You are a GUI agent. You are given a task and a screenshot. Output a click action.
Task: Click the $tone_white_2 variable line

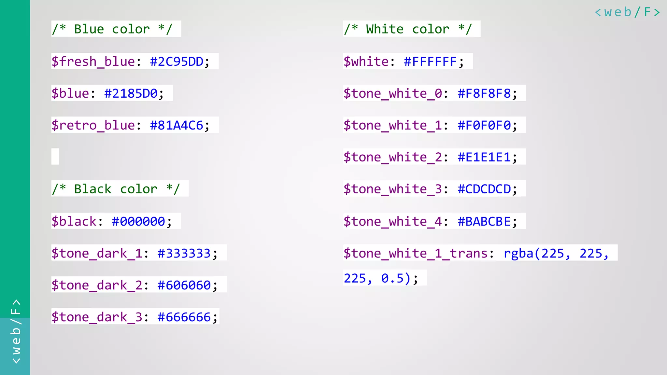click(x=434, y=157)
